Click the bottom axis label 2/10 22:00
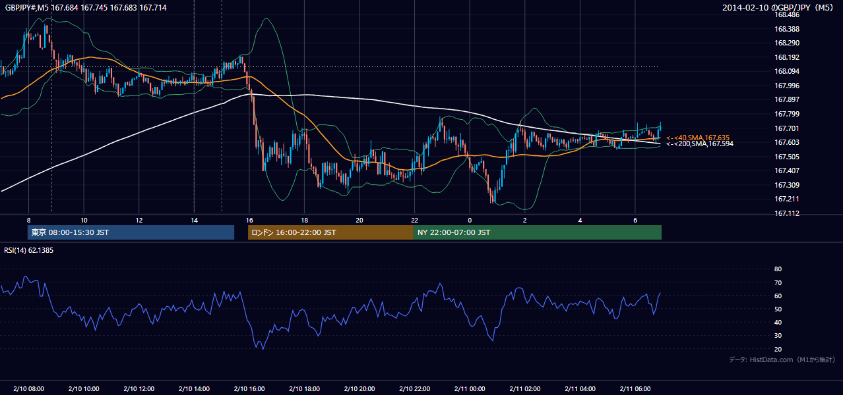The height and width of the screenshot is (395, 843). tap(414, 389)
